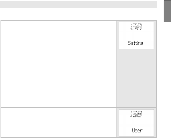Select the 138 readout above User

click(136, 114)
